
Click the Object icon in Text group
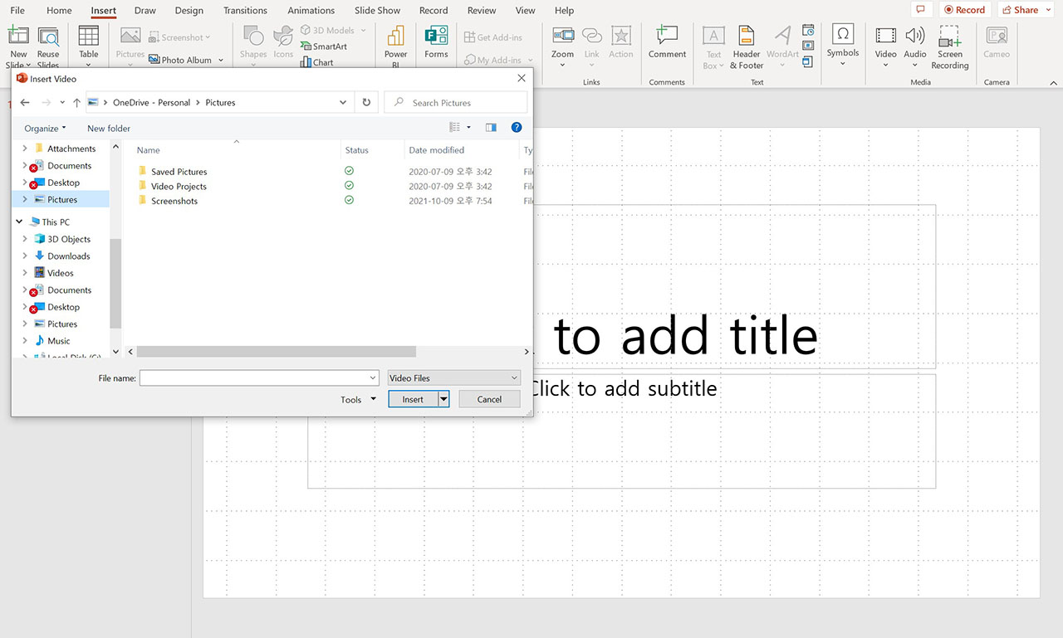[808, 62]
